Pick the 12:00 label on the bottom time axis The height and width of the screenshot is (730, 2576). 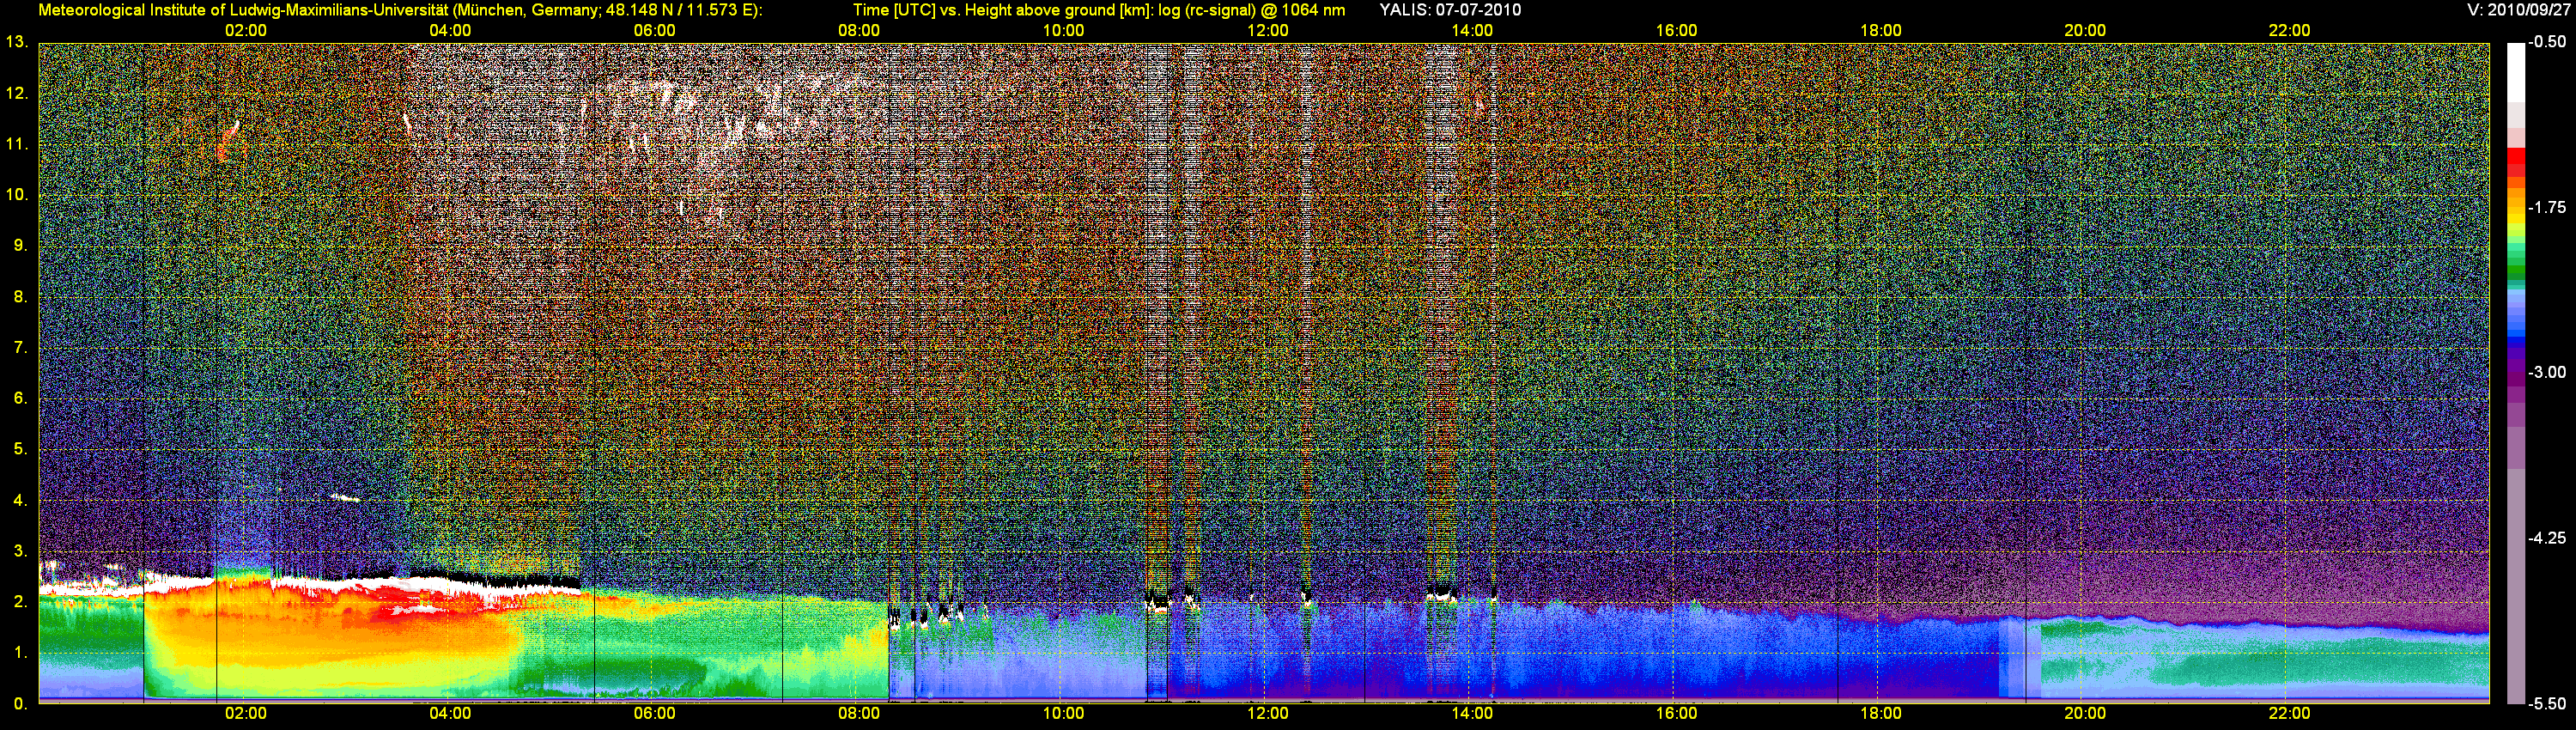pyautogui.click(x=1267, y=714)
